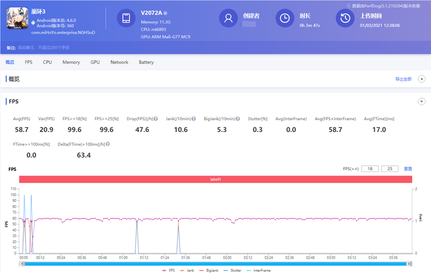Open help icon beside Delta(FTime)>100ms
431x274 pixels.
[x=108, y=144]
